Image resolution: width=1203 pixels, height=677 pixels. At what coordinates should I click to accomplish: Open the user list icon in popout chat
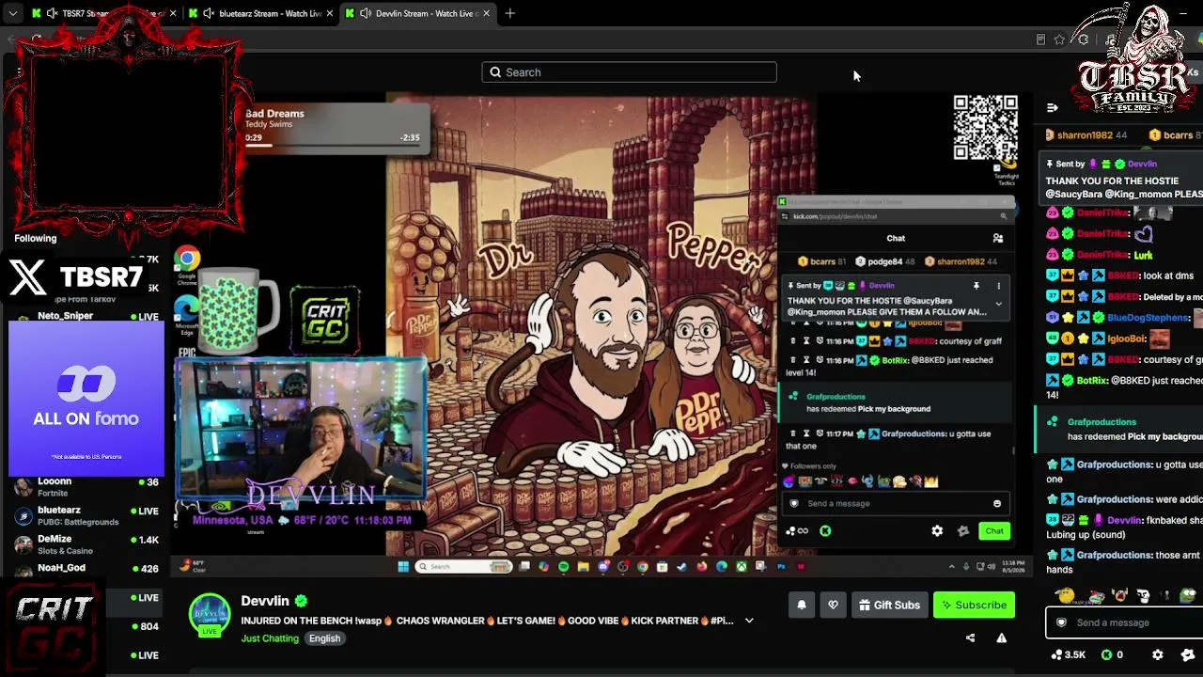click(x=998, y=239)
